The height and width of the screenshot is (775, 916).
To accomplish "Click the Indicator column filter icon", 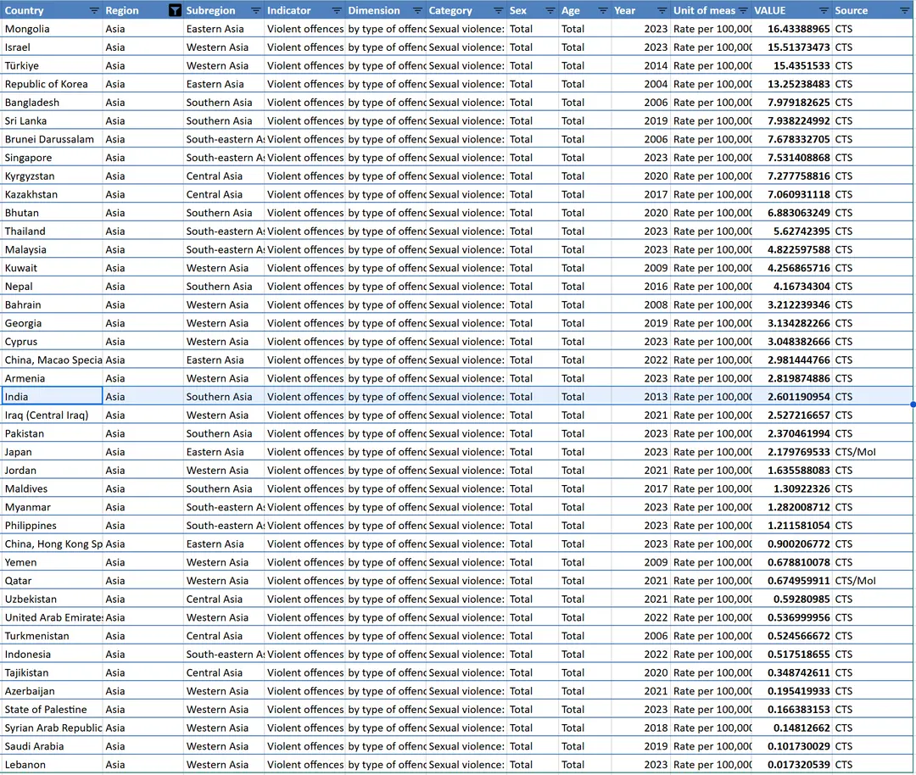I will (x=337, y=10).
